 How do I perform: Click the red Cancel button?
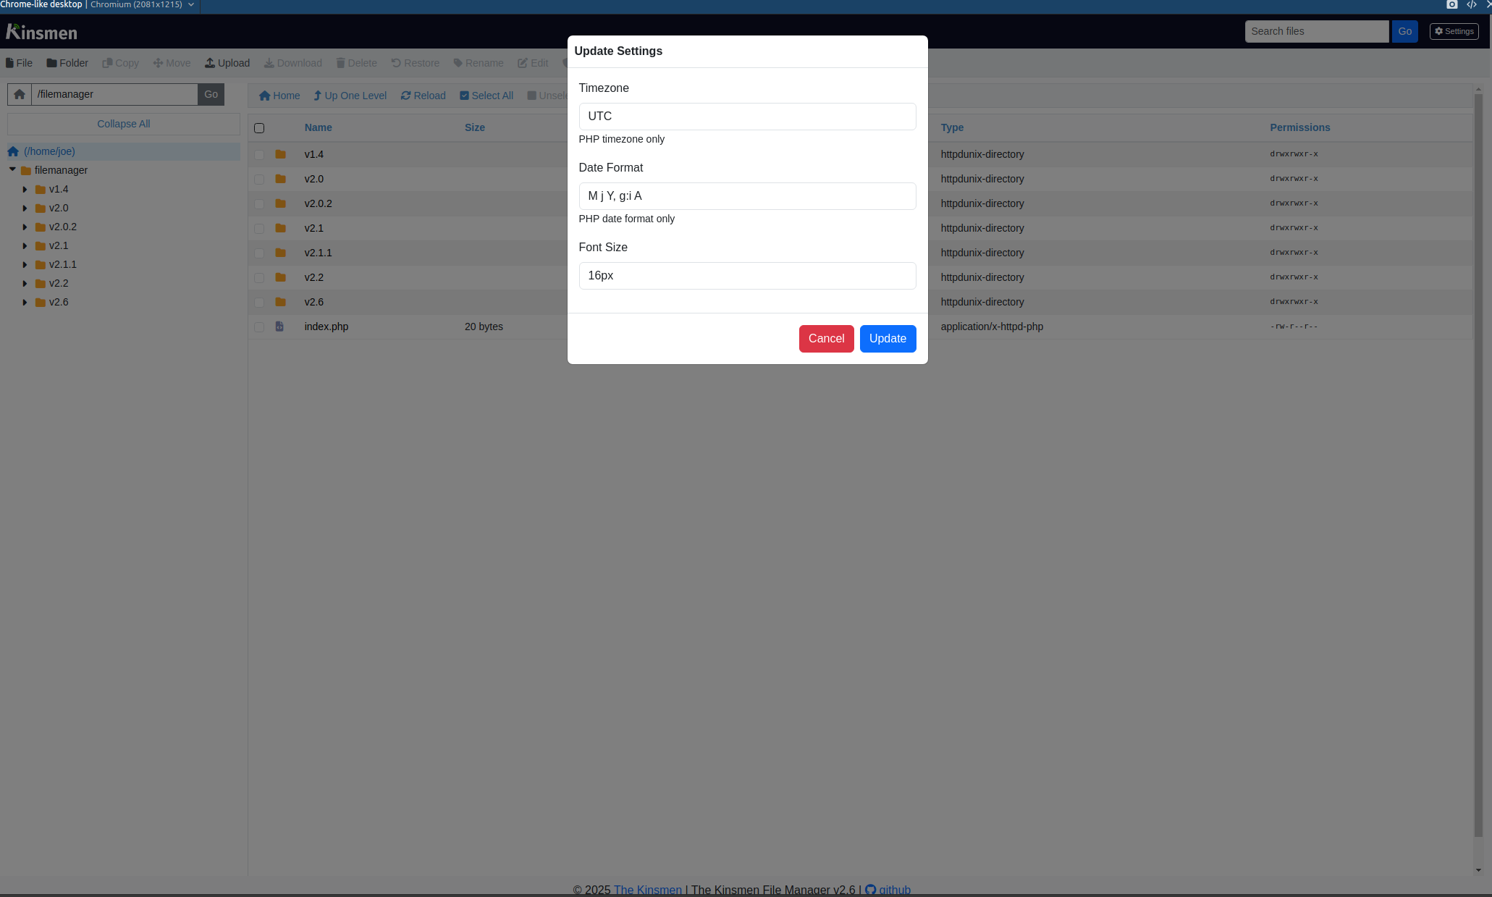click(x=826, y=339)
